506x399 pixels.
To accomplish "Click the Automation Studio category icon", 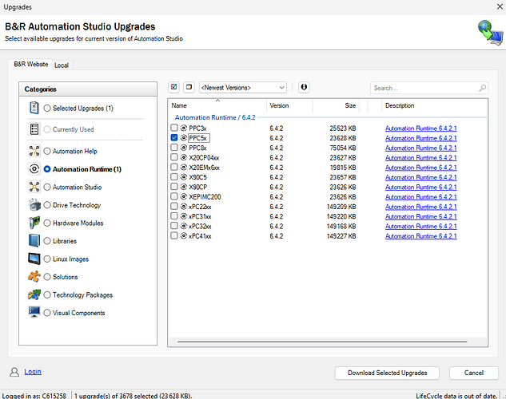I will tap(34, 187).
